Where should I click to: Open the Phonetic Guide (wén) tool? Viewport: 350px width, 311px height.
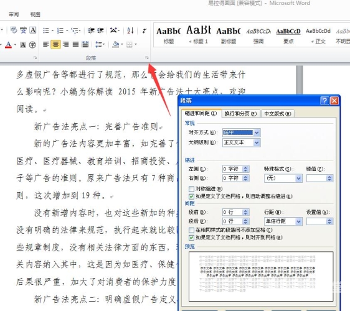pos(23,30)
